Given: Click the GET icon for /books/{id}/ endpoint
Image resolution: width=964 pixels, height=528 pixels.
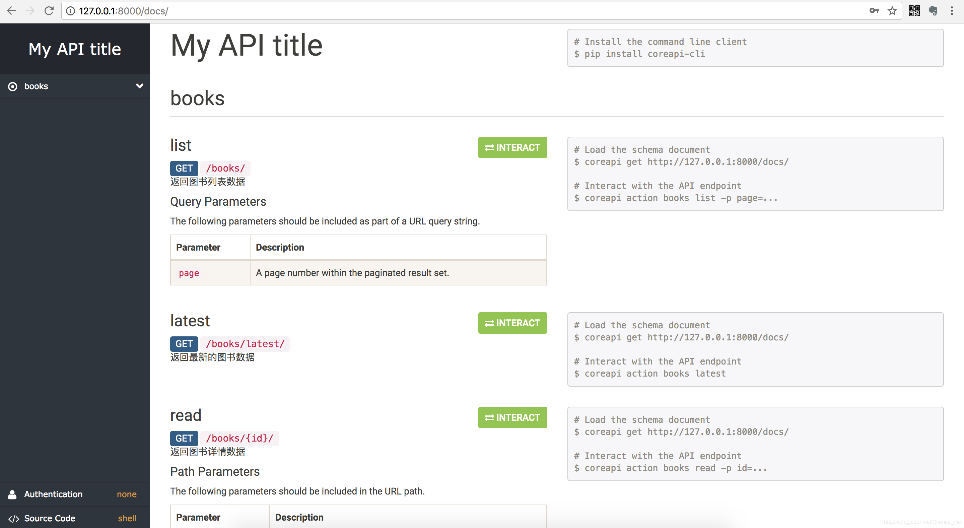Looking at the screenshot, I should click(x=184, y=438).
